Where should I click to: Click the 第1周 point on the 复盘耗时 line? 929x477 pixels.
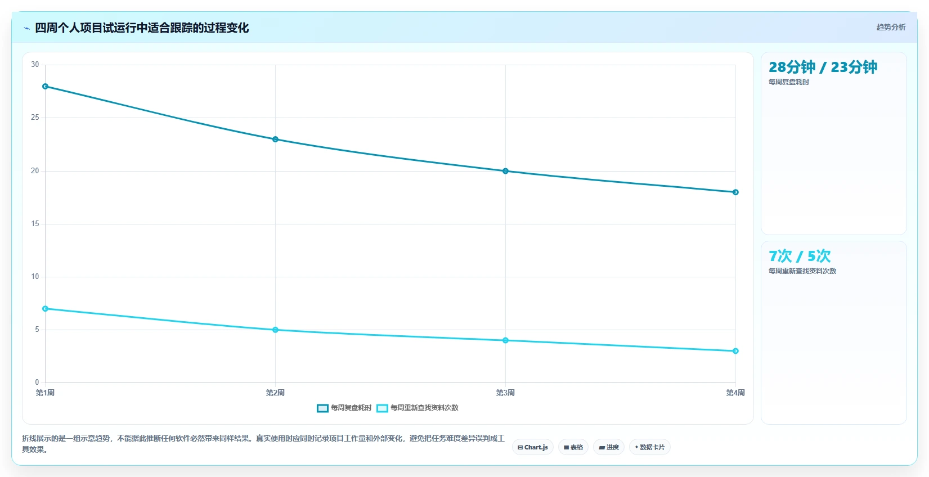(x=46, y=87)
